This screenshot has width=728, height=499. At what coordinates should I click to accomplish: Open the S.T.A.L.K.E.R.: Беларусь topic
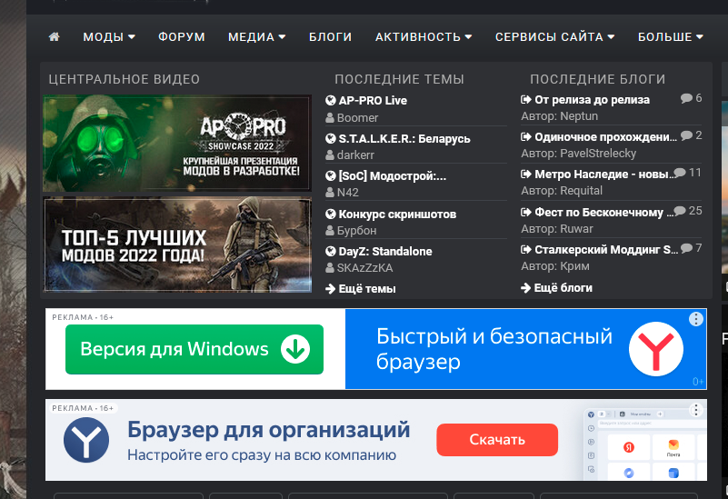(404, 139)
